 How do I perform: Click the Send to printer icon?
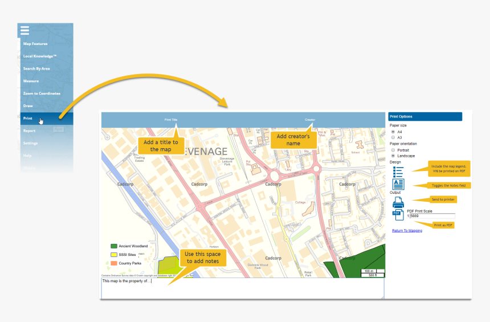coord(398,201)
